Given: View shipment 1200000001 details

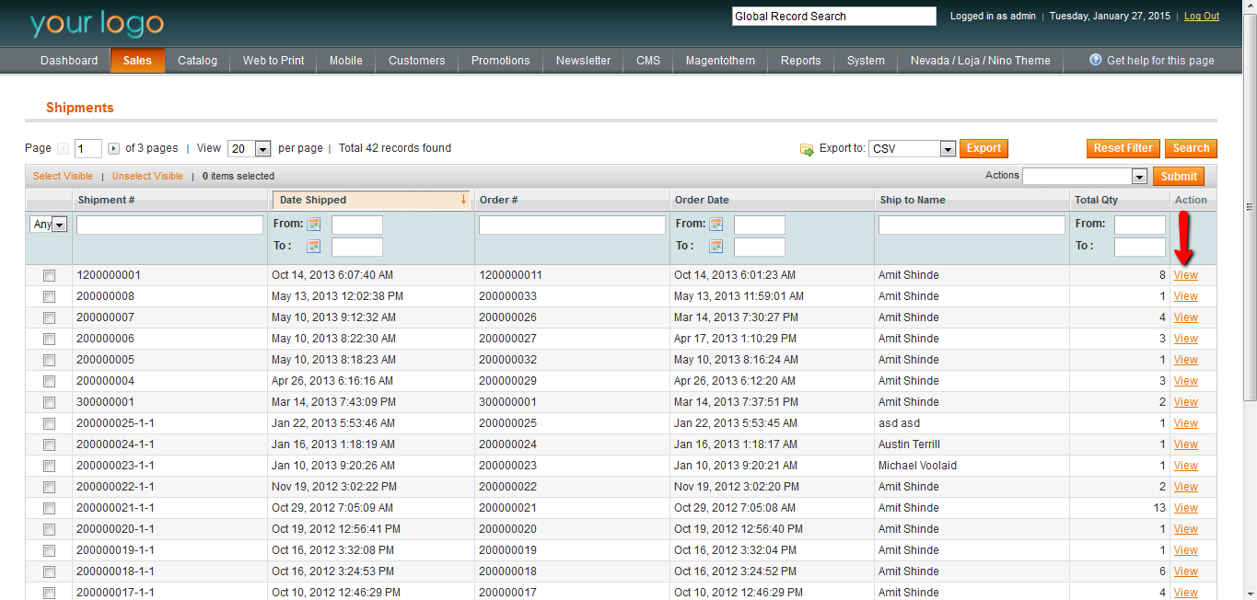Looking at the screenshot, I should (x=1186, y=275).
